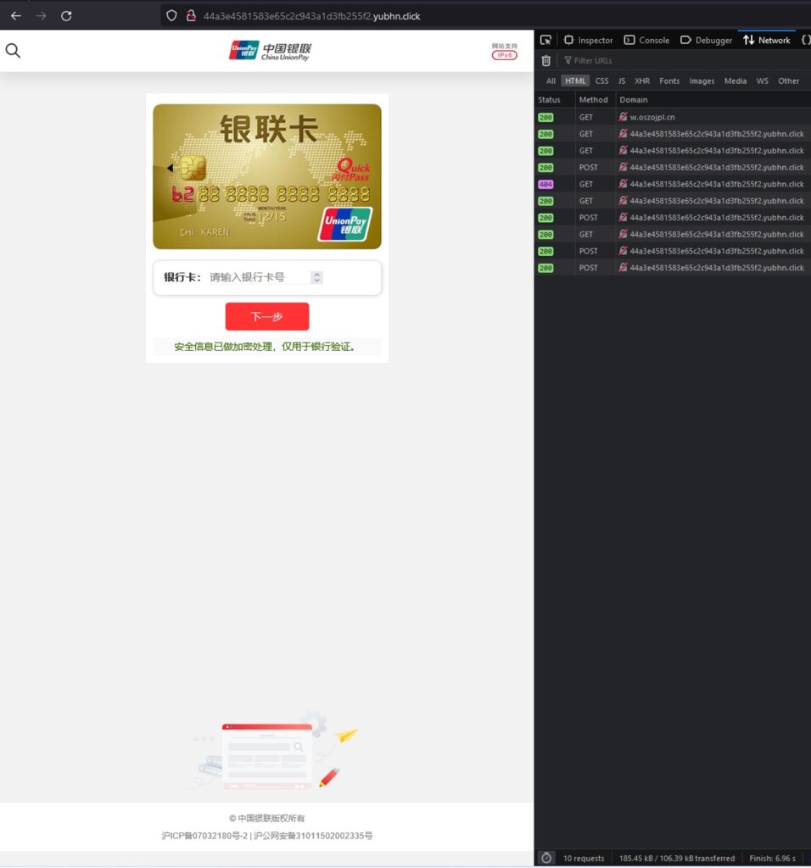Select the element picker tool in DevTools
Image resolution: width=811 pixels, height=868 pixels.
(545, 40)
